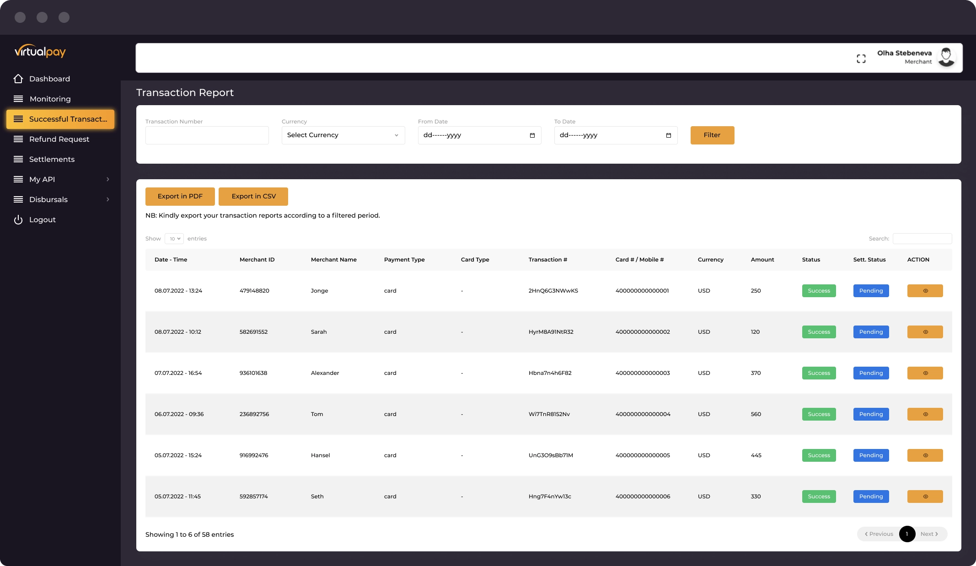Screen dimensions: 976x566
Task: View details of Seth's transaction via eye button
Action: pos(925,497)
